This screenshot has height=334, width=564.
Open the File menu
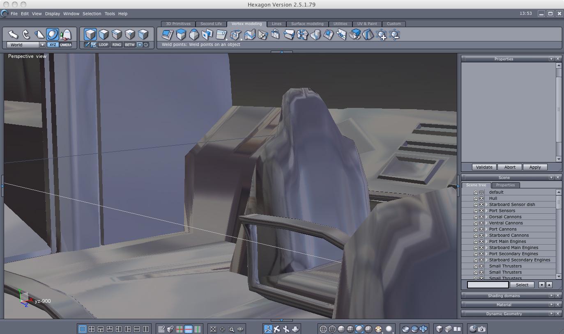point(14,14)
